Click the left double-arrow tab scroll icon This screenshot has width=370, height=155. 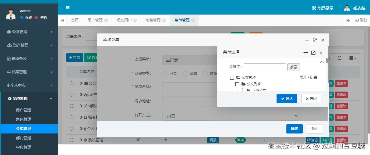click(x=62, y=20)
